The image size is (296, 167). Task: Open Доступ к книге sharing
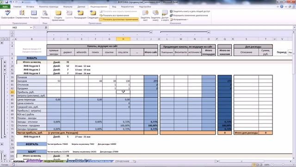(165, 15)
